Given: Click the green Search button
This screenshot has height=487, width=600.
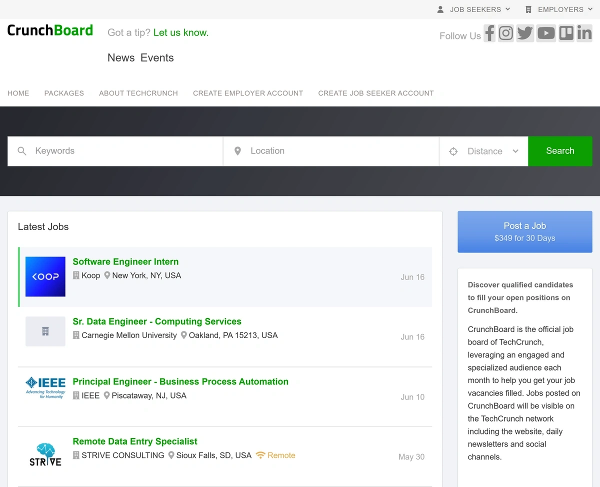Looking at the screenshot, I should coord(560,151).
